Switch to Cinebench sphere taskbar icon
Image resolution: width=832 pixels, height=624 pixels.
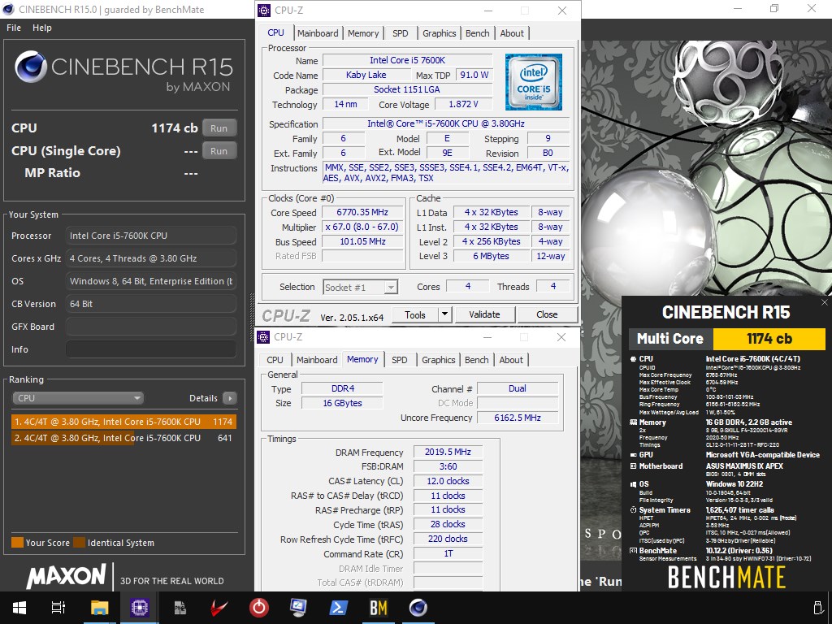pyautogui.click(x=418, y=608)
